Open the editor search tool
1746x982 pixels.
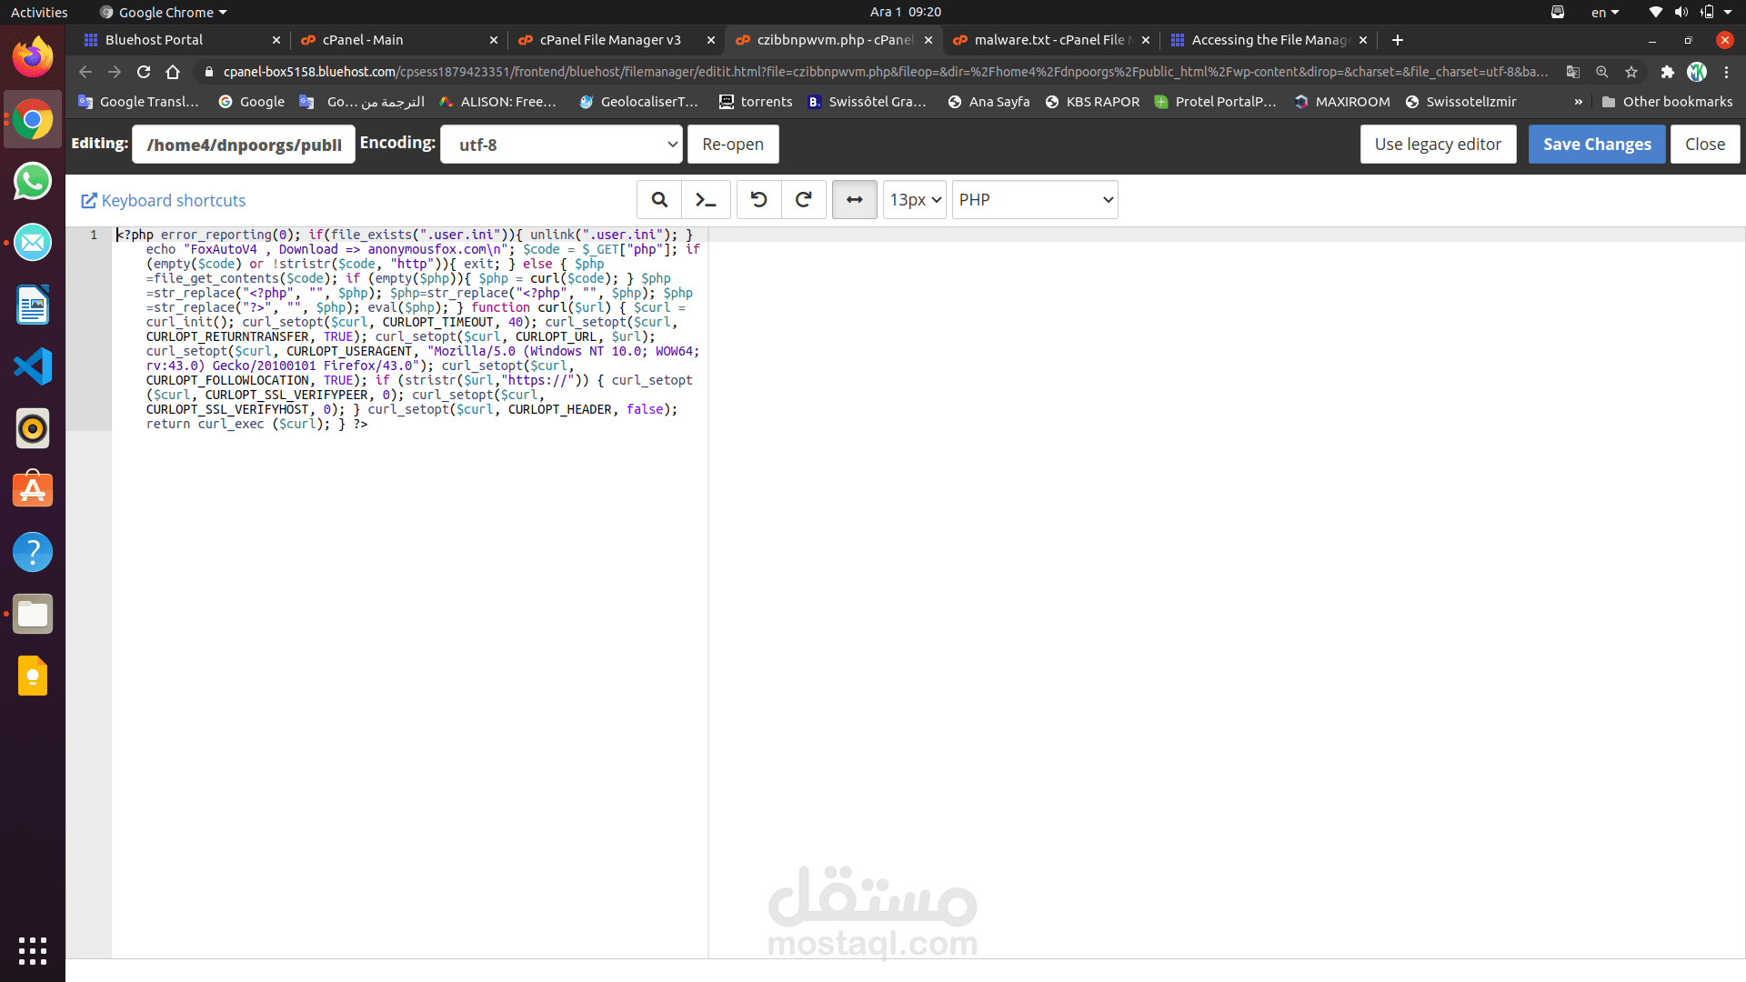tap(659, 199)
